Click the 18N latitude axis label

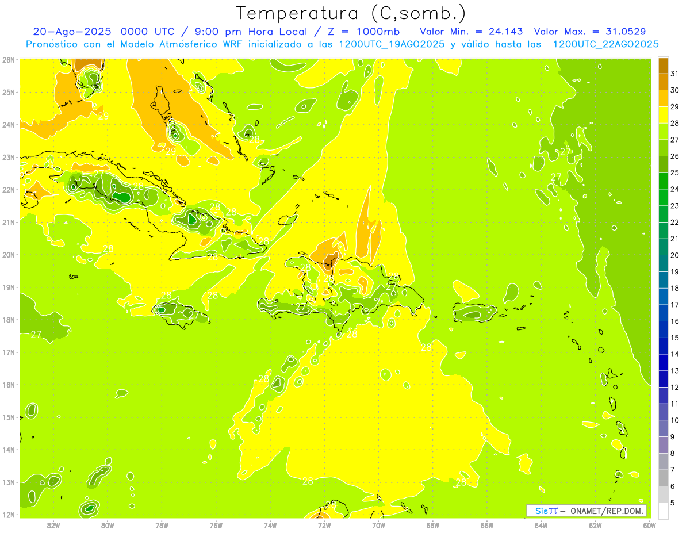point(8,320)
